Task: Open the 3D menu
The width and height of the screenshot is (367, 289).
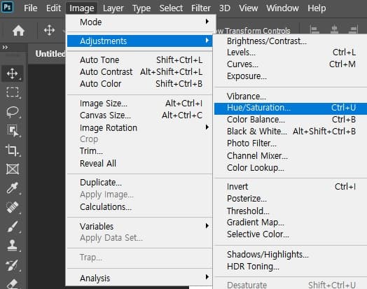Action: pyautogui.click(x=224, y=8)
